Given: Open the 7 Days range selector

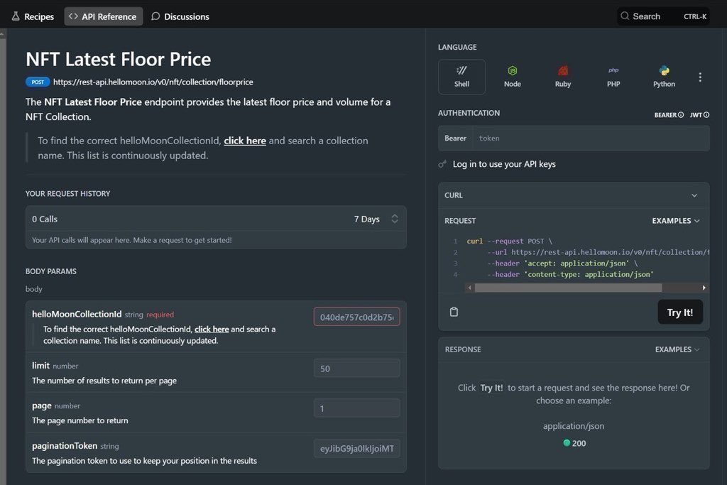Looking at the screenshot, I should 376,219.
